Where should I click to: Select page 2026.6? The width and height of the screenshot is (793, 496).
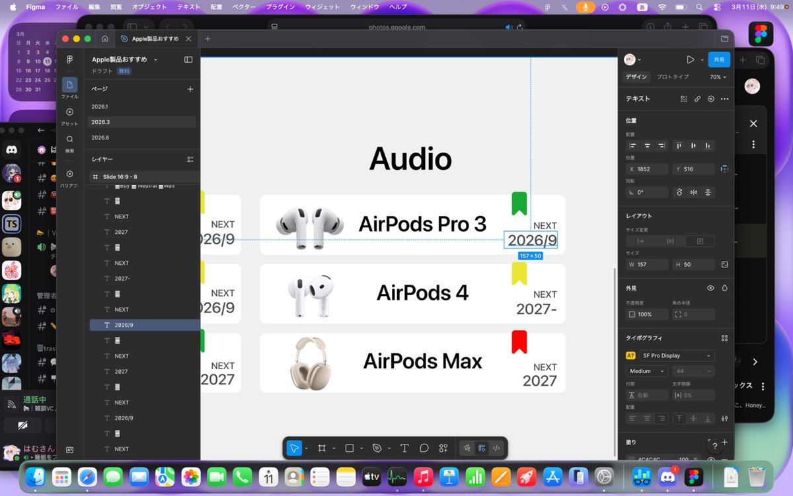142,137
